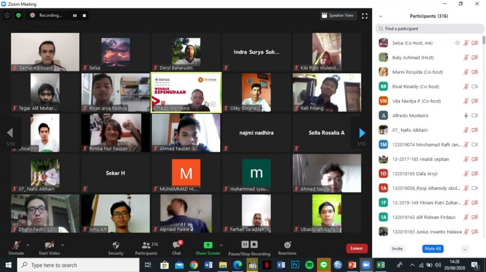Open Microsoft Edge from taskbar
This screenshot has width=486, height=272.
click(x=237, y=265)
